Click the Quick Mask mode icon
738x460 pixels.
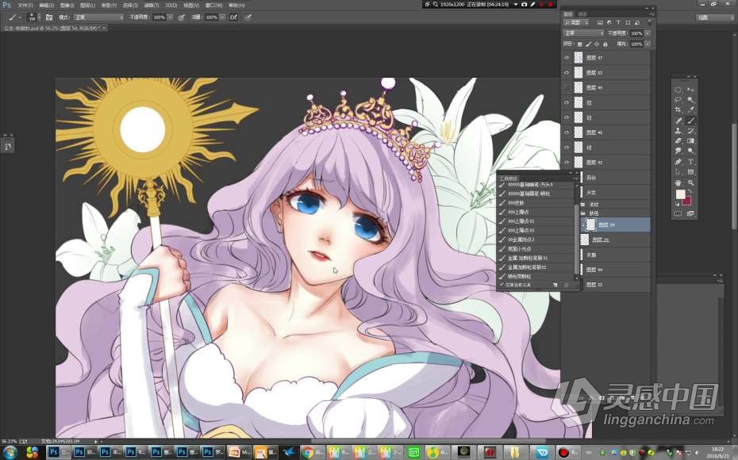point(678,213)
